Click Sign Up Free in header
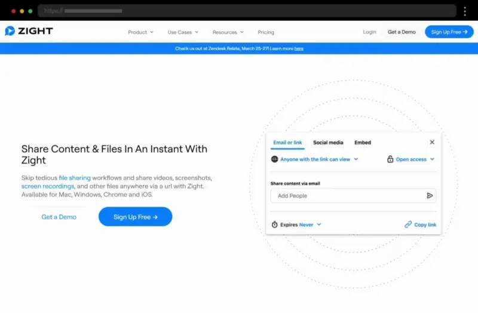This screenshot has height=313, width=478. tap(449, 32)
